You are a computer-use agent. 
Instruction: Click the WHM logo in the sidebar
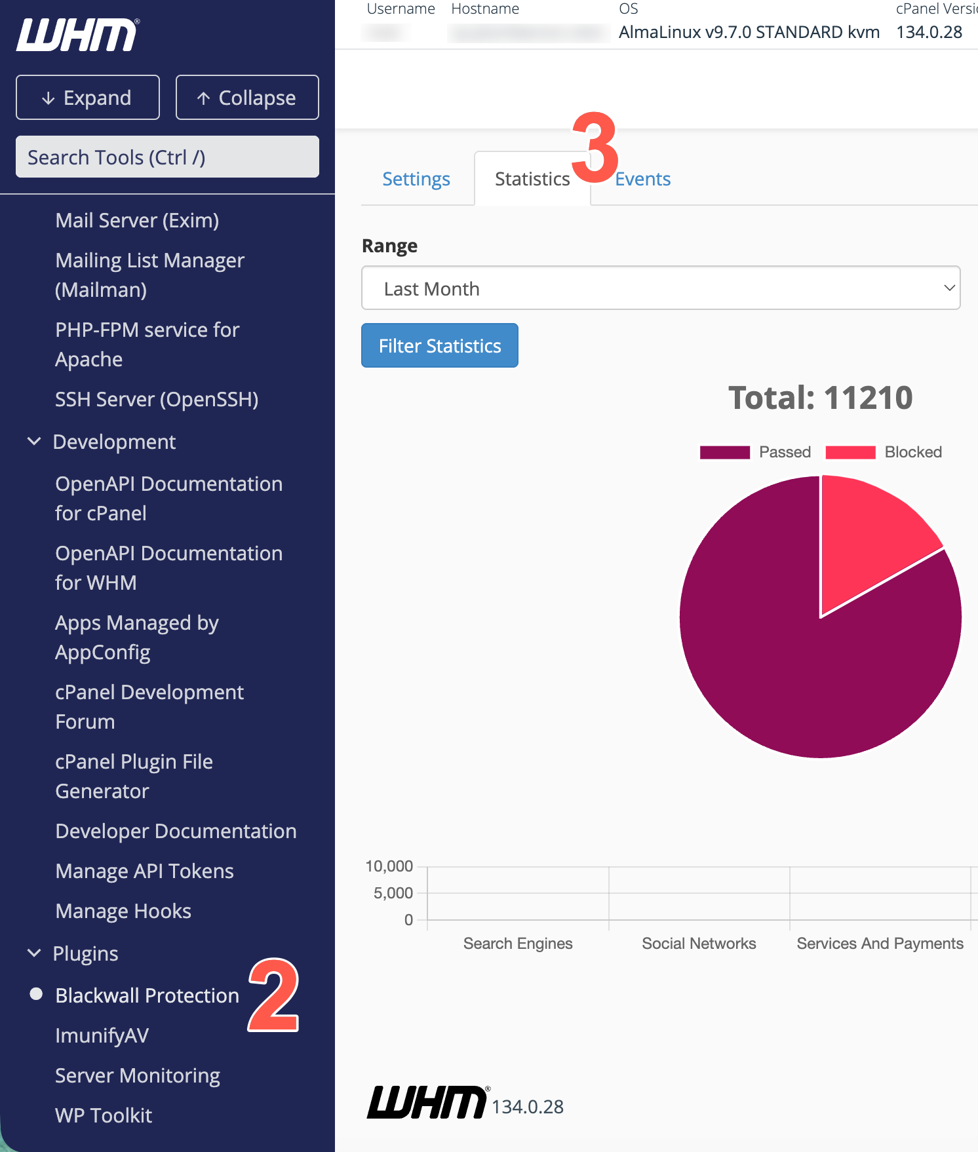coord(77,35)
